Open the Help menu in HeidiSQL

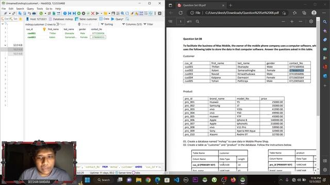click(x=58, y=9)
